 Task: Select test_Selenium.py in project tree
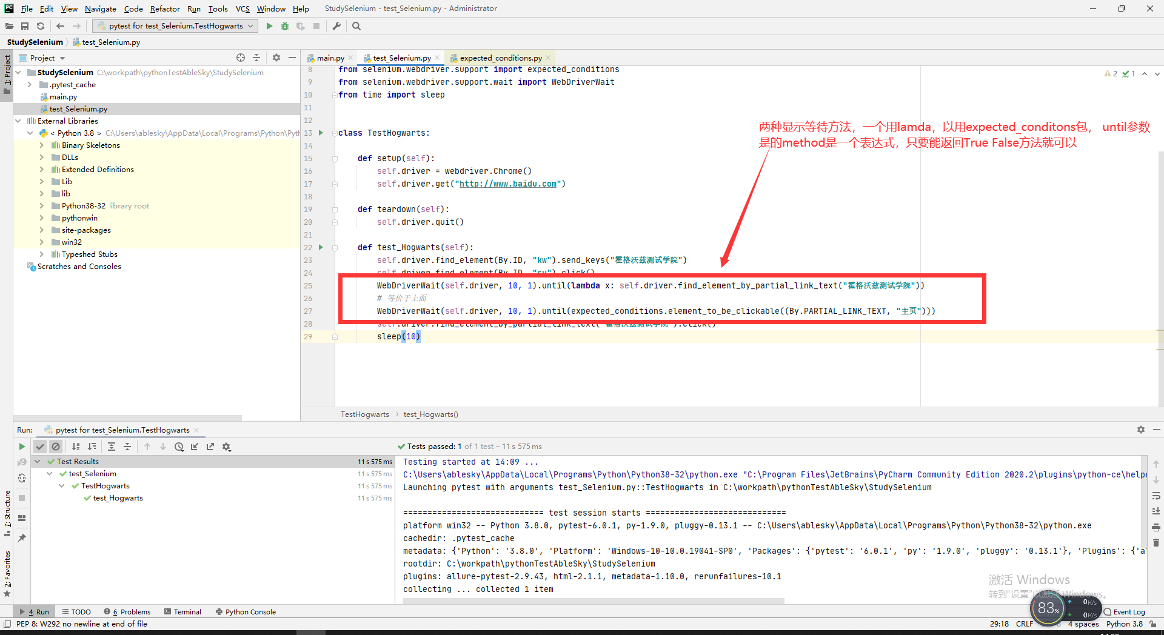tap(78, 109)
